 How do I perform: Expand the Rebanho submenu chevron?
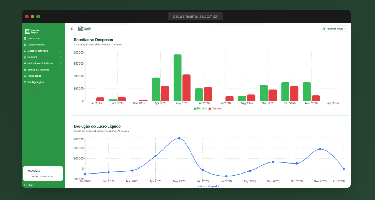click(x=61, y=57)
